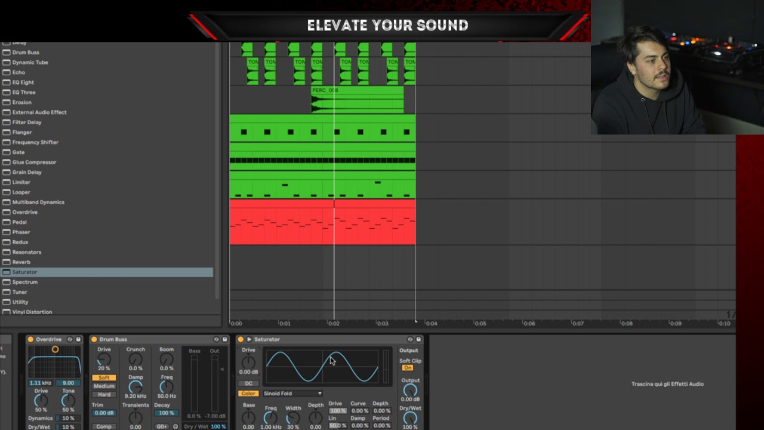Screen dimensions: 764x430
Task: Select Erosion in the browser list
Action: (107, 103)
